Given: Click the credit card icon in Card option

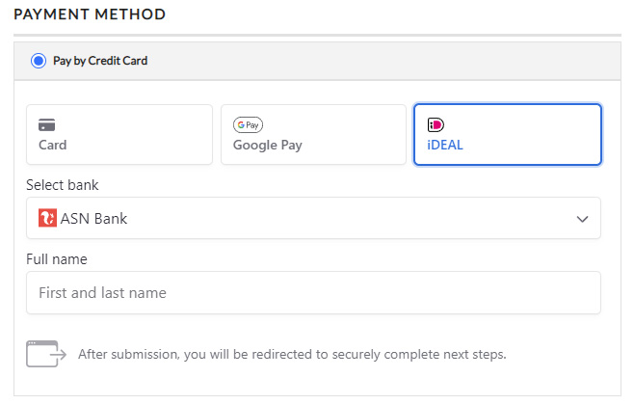Looking at the screenshot, I should (x=46, y=124).
